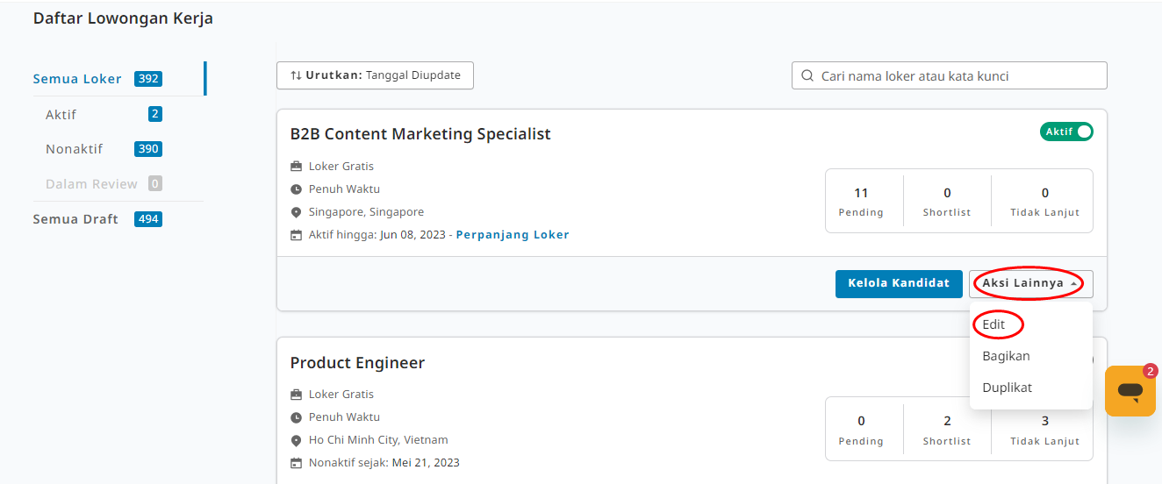The width and height of the screenshot is (1162, 484).
Task: Click the Ho Chi Minh City, Vietnam text
Action: point(378,440)
